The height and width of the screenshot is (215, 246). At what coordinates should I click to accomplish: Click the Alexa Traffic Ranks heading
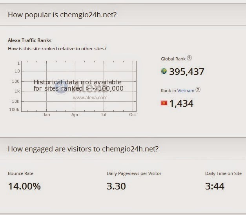30,40
